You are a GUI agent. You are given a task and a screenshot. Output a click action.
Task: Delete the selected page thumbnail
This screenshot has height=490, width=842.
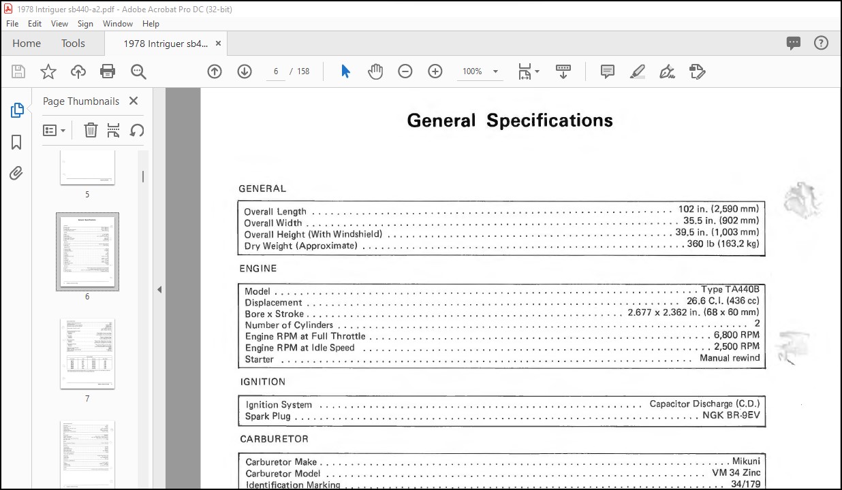(91, 130)
